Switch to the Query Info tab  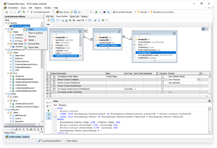click(74, 16)
